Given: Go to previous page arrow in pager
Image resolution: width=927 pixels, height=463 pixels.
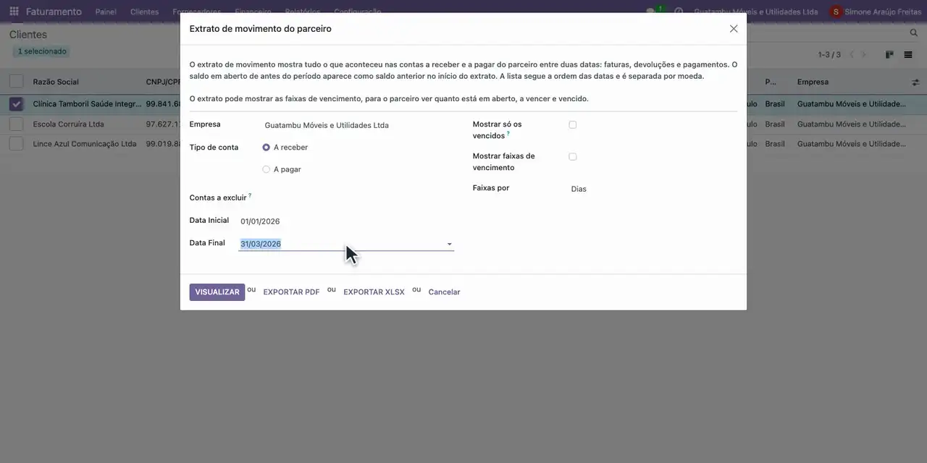Looking at the screenshot, I should click(852, 55).
